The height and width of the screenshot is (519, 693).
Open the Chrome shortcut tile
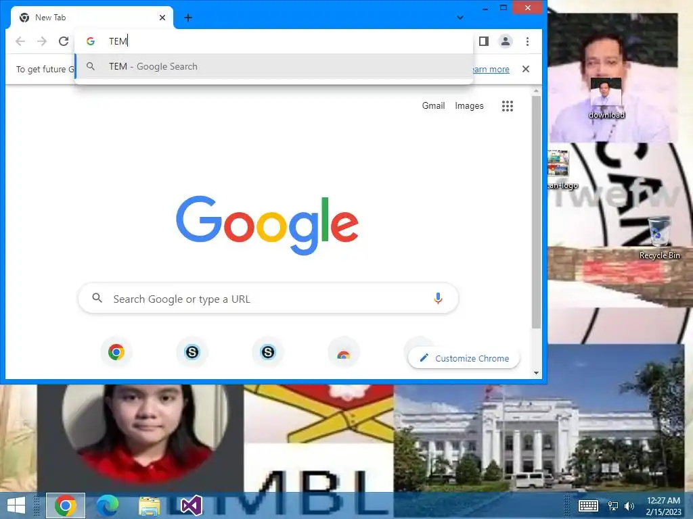pos(116,352)
